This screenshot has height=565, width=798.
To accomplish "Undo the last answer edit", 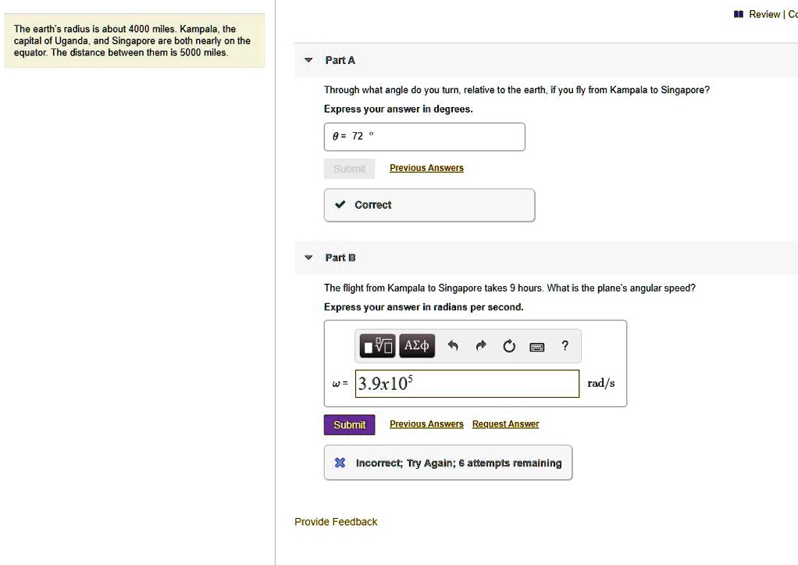I will tap(452, 346).
